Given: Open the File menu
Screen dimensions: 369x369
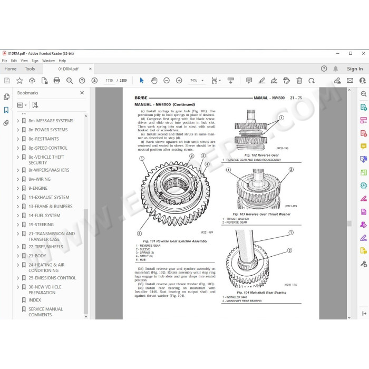Looking at the screenshot, I should (x=4, y=61).
